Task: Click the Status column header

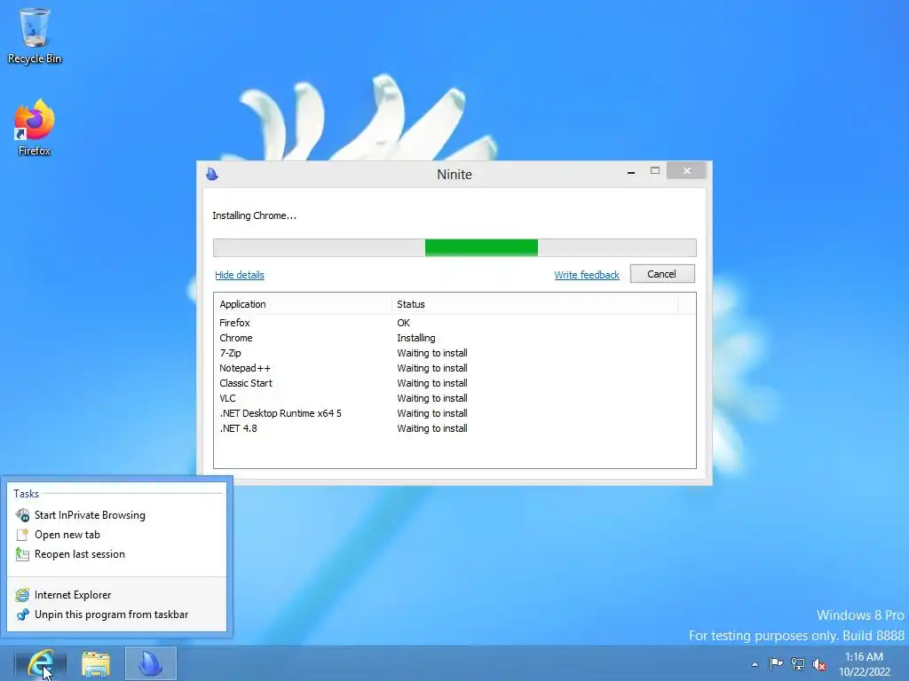Action: coord(534,304)
